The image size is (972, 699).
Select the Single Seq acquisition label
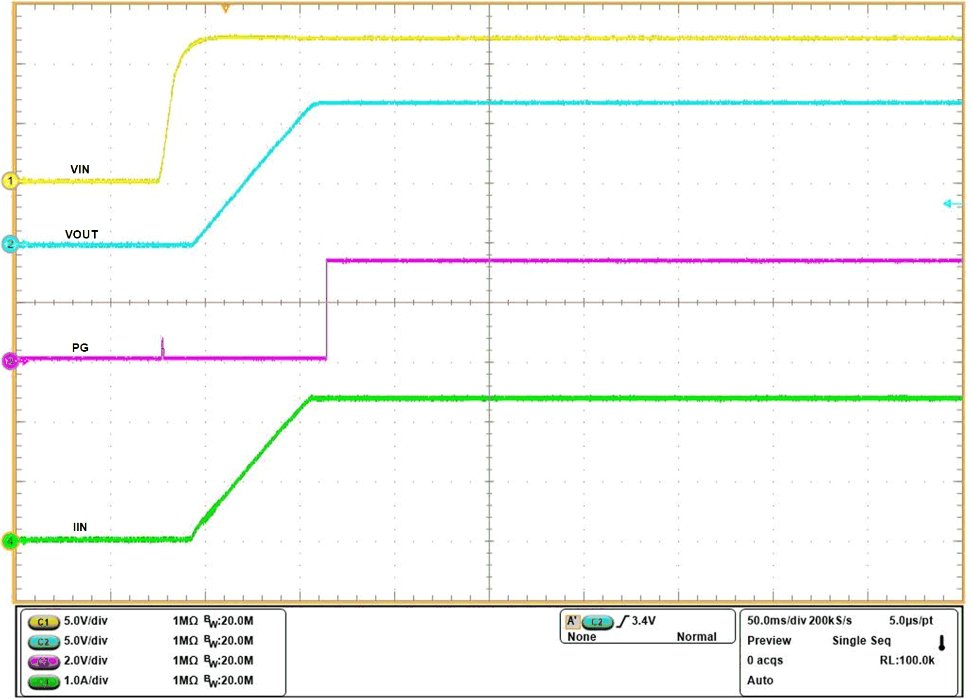(x=863, y=640)
